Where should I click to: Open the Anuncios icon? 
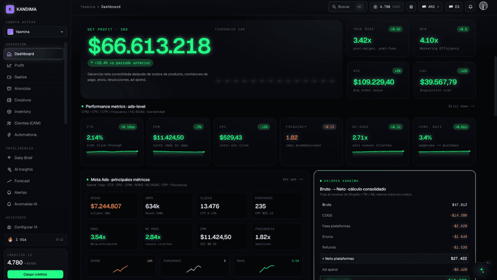(9, 88)
